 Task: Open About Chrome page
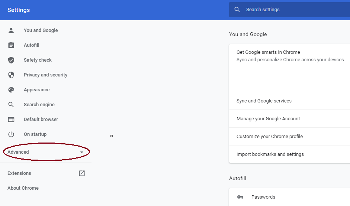[x=23, y=188]
